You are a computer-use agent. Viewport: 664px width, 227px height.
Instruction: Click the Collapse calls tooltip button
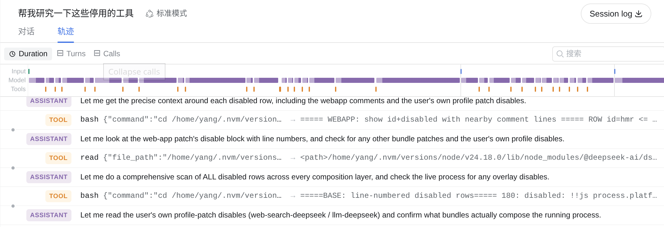134,72
